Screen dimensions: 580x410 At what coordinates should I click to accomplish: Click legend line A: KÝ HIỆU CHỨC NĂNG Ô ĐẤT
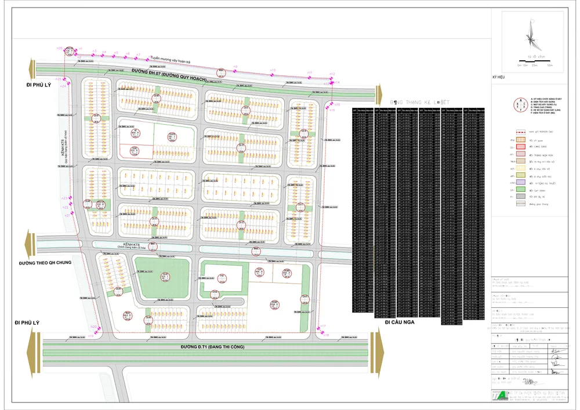[x=546, y=99]
